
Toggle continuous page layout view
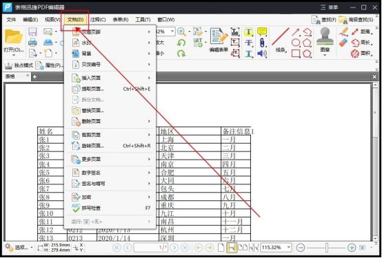[232, 248]
